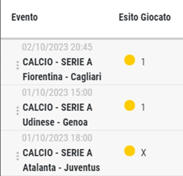Click outcome 1 in the Fiorentina row
The height and width of the screenshot is (176, 183).
tap(143, 62)
